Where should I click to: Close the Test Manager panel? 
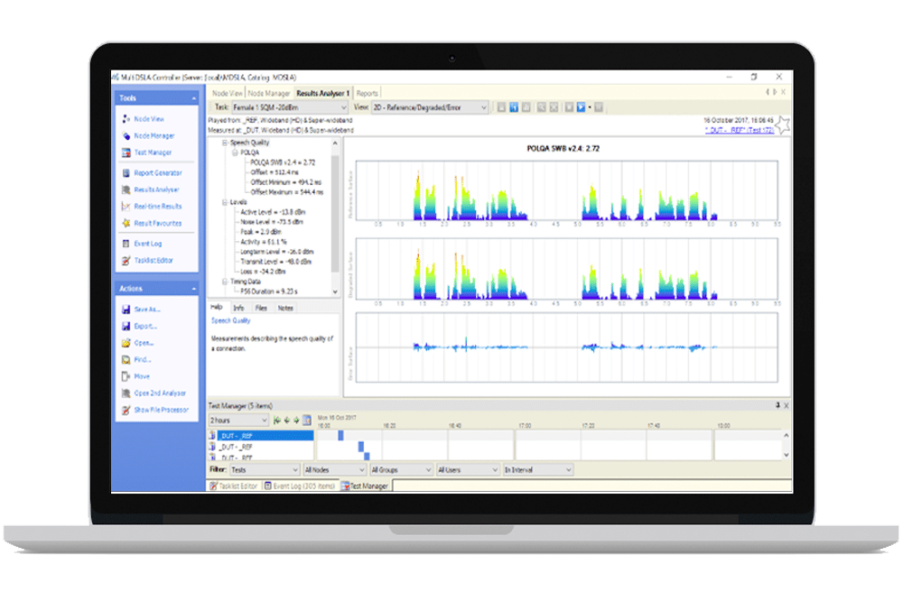point(787,405)
